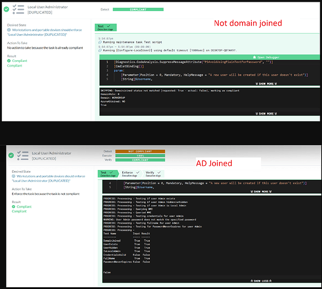
Task: Click the green checkmark status icon in the AD Joined panel
Action: coord(11,155)
